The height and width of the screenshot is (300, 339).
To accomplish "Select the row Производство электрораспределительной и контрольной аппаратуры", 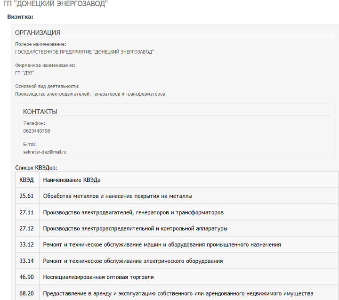I will (x=177, y=228).
